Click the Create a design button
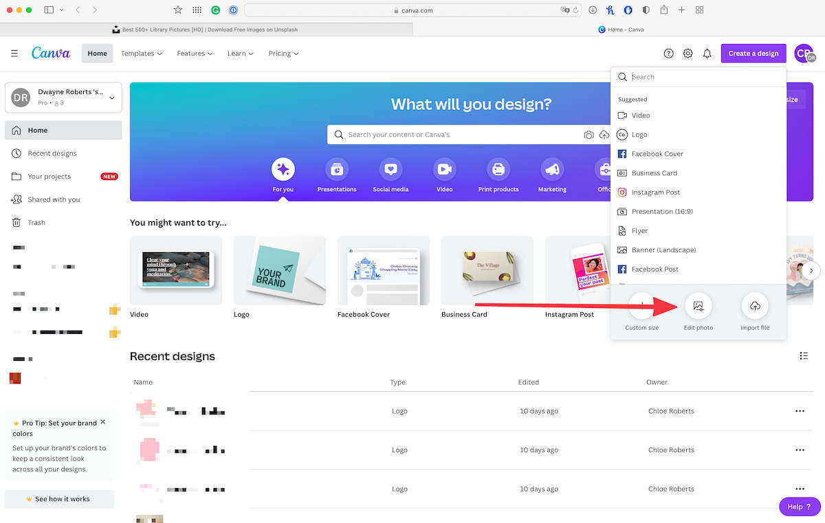Viewport: 825px width, 523px height. [x=753, y=54]
